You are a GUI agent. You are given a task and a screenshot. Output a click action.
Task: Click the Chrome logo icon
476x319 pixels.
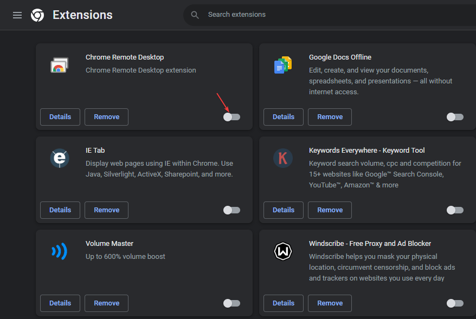click(37, 15)
